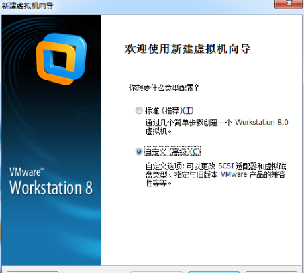Image resolution: width=304 pixels, height=273 pixels.
Task: Click the bottom-left dialog button
Action: click(x=33, y=272)
